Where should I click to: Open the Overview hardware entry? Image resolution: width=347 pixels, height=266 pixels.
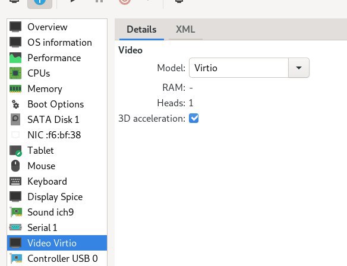pyautogui.click(x=57, y=27)
